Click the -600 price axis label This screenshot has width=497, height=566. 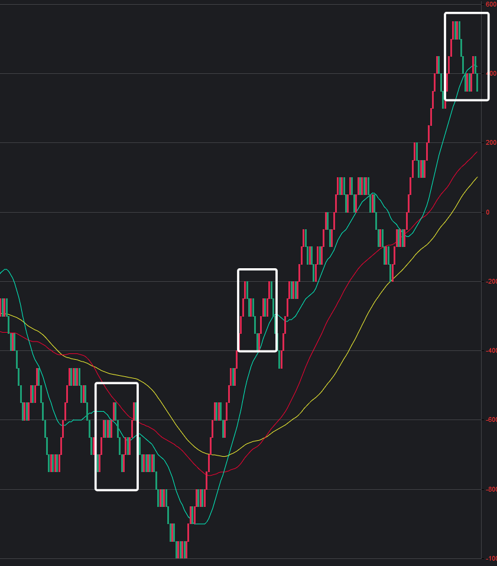490,420
